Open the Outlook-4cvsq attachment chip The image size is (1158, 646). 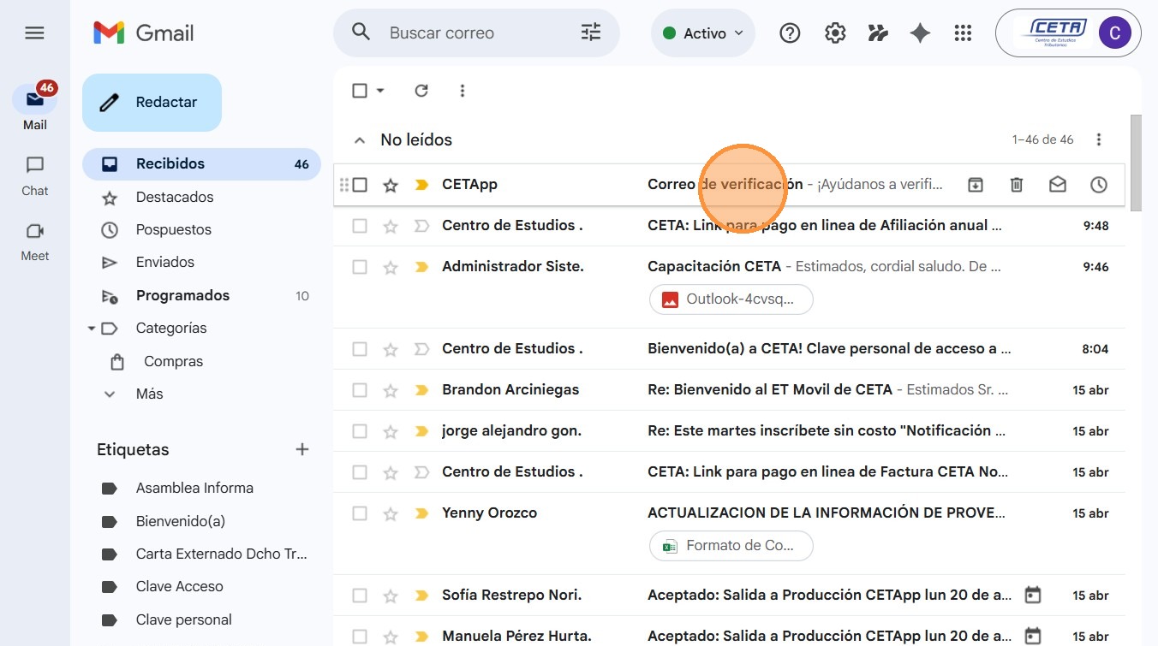tap(731, 299)
